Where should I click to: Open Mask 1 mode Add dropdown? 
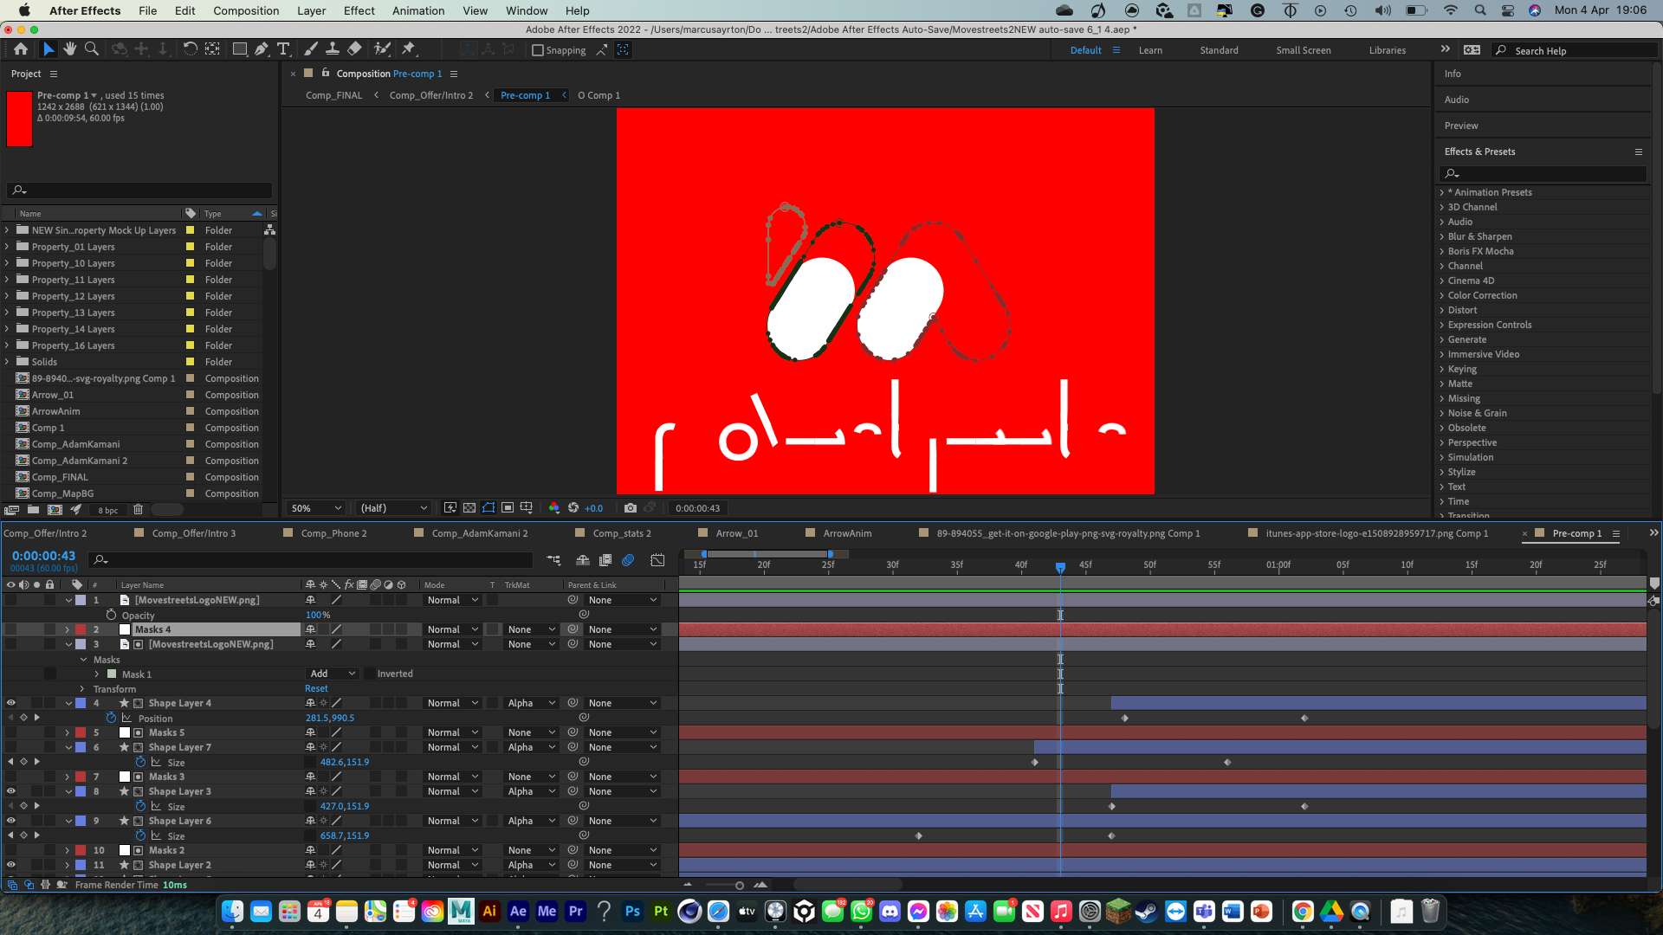[x=333, y=674]
